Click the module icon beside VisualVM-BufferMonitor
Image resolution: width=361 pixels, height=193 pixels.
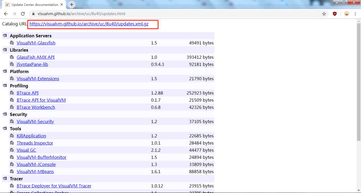pos(12,157)
